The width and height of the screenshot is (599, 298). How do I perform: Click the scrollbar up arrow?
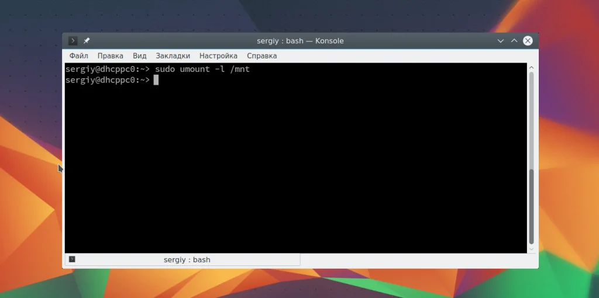531,68
